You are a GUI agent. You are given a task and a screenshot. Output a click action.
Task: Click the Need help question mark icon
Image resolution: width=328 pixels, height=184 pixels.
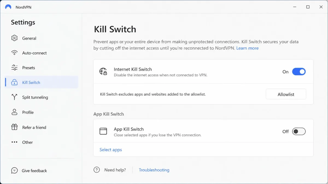[97, 170]
